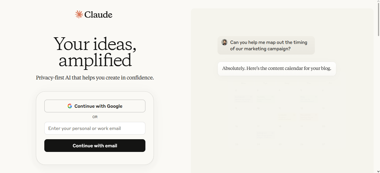Click the 'Absolutely' content calendar response bubble
Image resolution: width=380 pixels, height=173 pixels.
click(277, 69)
